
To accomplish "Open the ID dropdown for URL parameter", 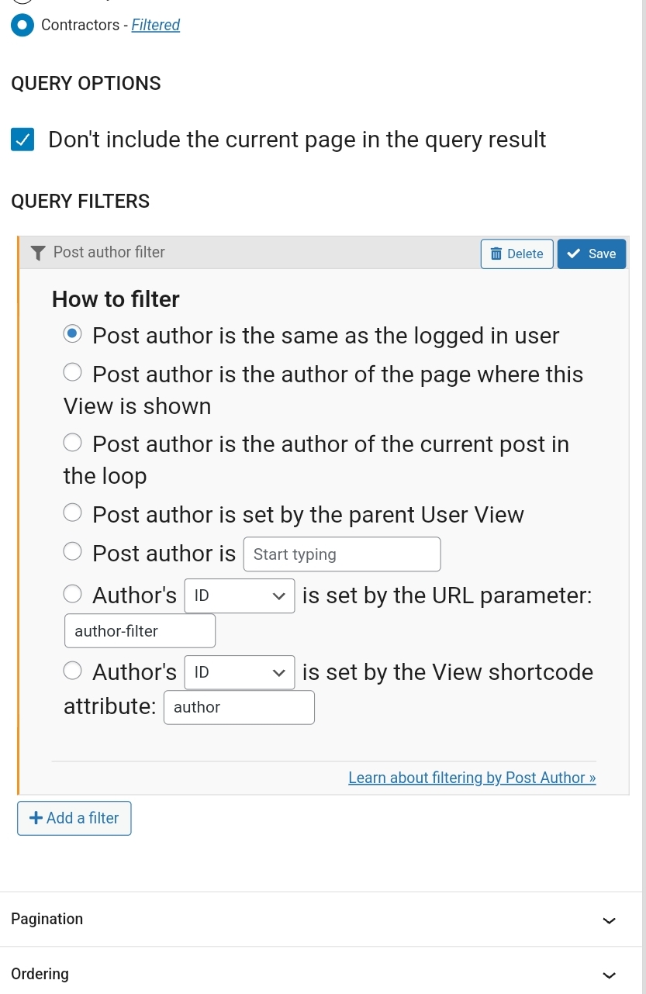I will (x=240, y=595).
